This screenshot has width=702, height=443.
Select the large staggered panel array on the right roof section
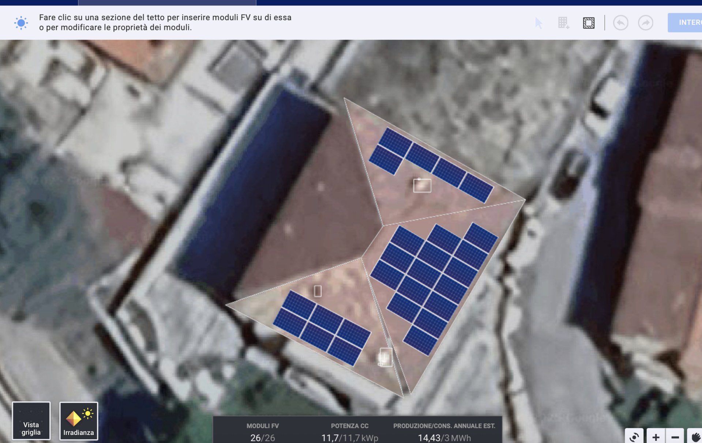coord(434,289)
